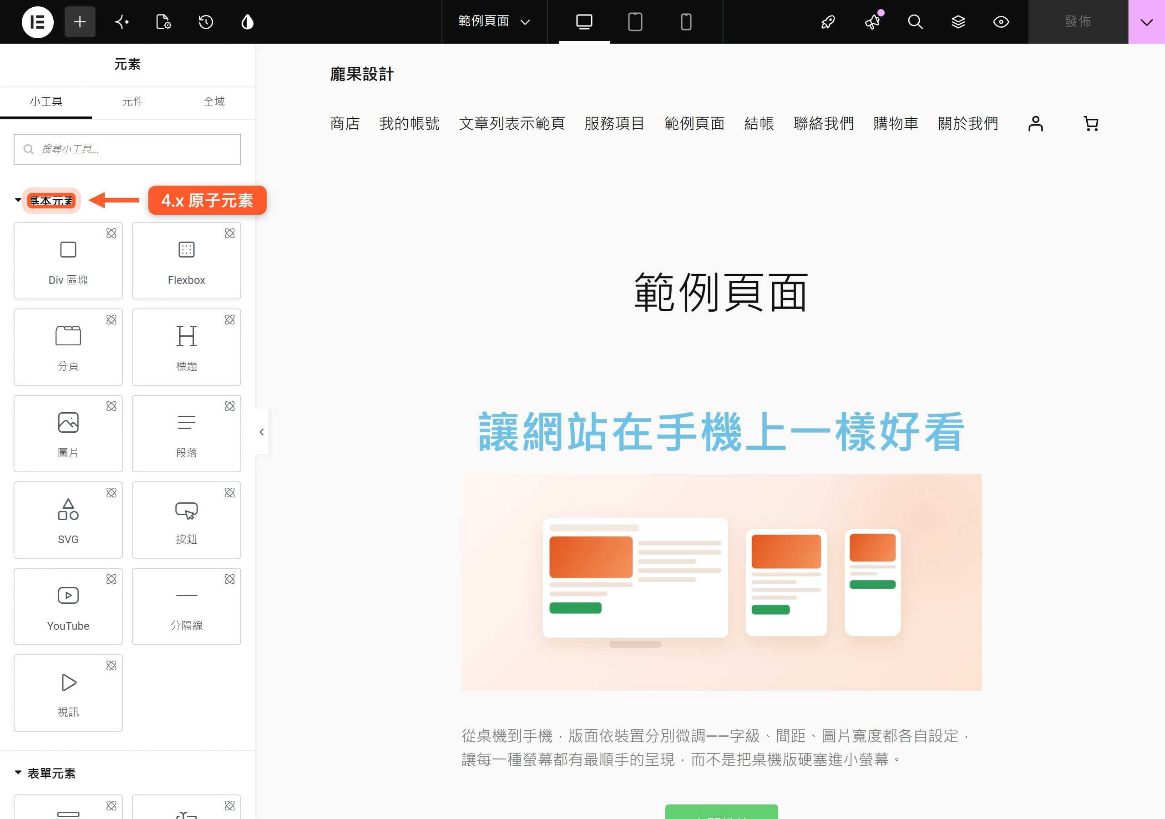Select the Div 區塊 widget
1165x819 pixels.
(x=68, y=261)
